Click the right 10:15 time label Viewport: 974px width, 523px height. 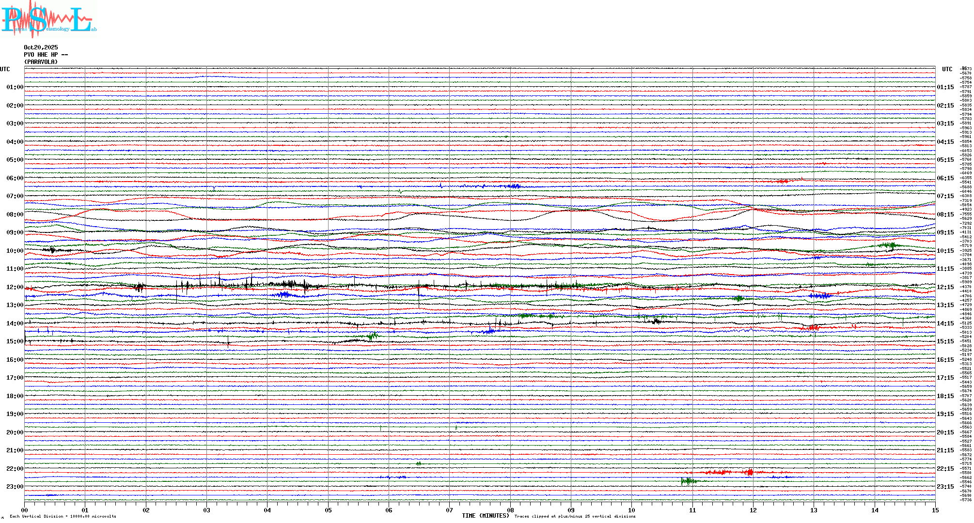coord(945,251)
